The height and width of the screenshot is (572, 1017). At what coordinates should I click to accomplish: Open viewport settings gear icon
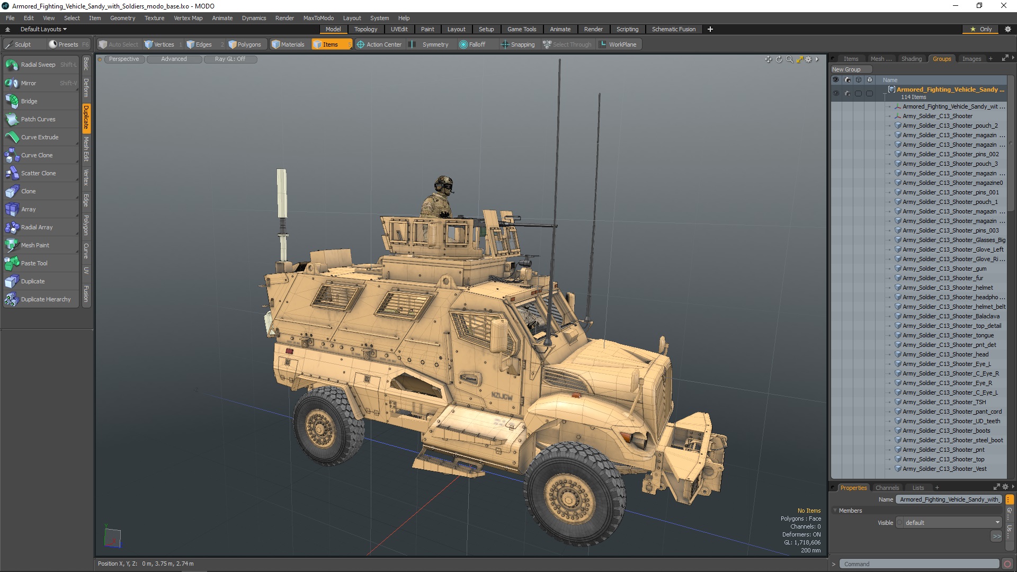[808, 59]
